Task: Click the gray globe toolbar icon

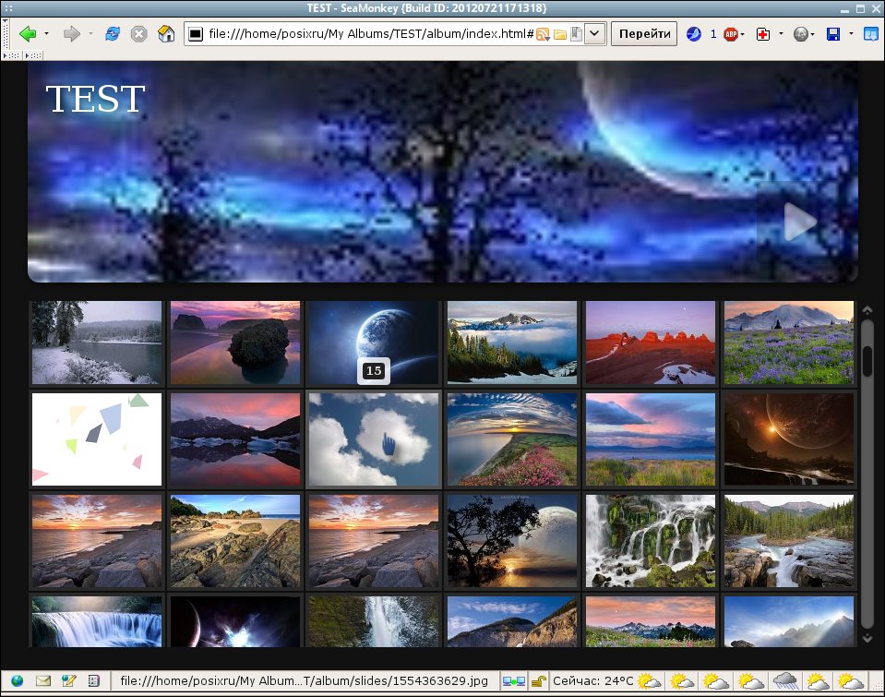Action: (x=800, y=34)
